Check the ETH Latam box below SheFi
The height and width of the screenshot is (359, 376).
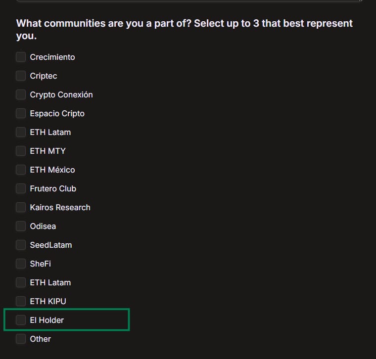click(x=21, y=282)
